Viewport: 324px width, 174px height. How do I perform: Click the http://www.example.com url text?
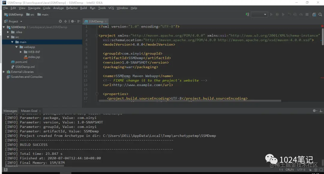[x=137, y=85]
